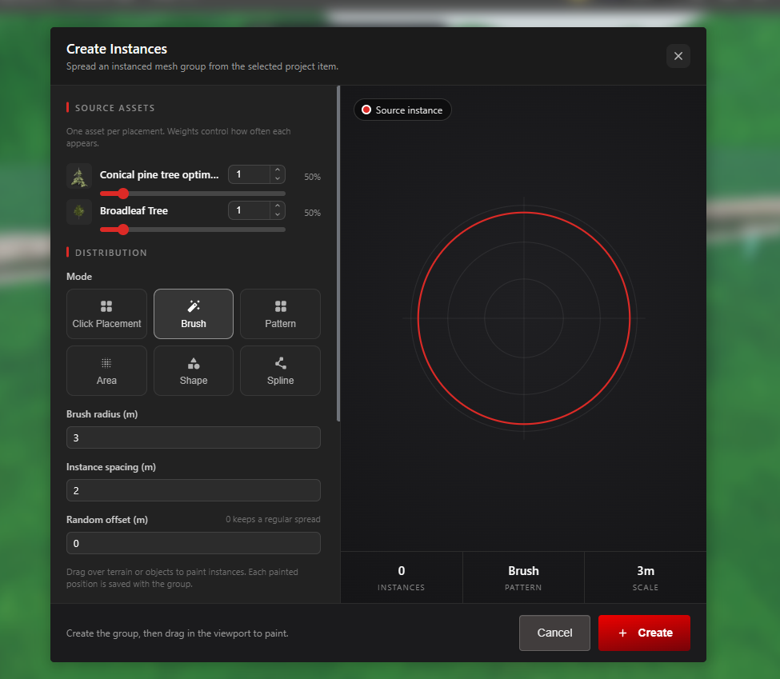Click the Random offset input field

[194, 543]
